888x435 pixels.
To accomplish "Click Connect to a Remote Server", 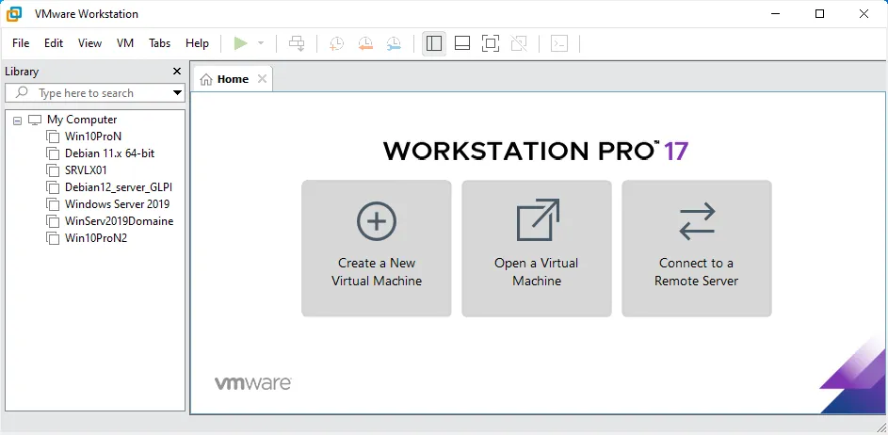I will [697, 249].
